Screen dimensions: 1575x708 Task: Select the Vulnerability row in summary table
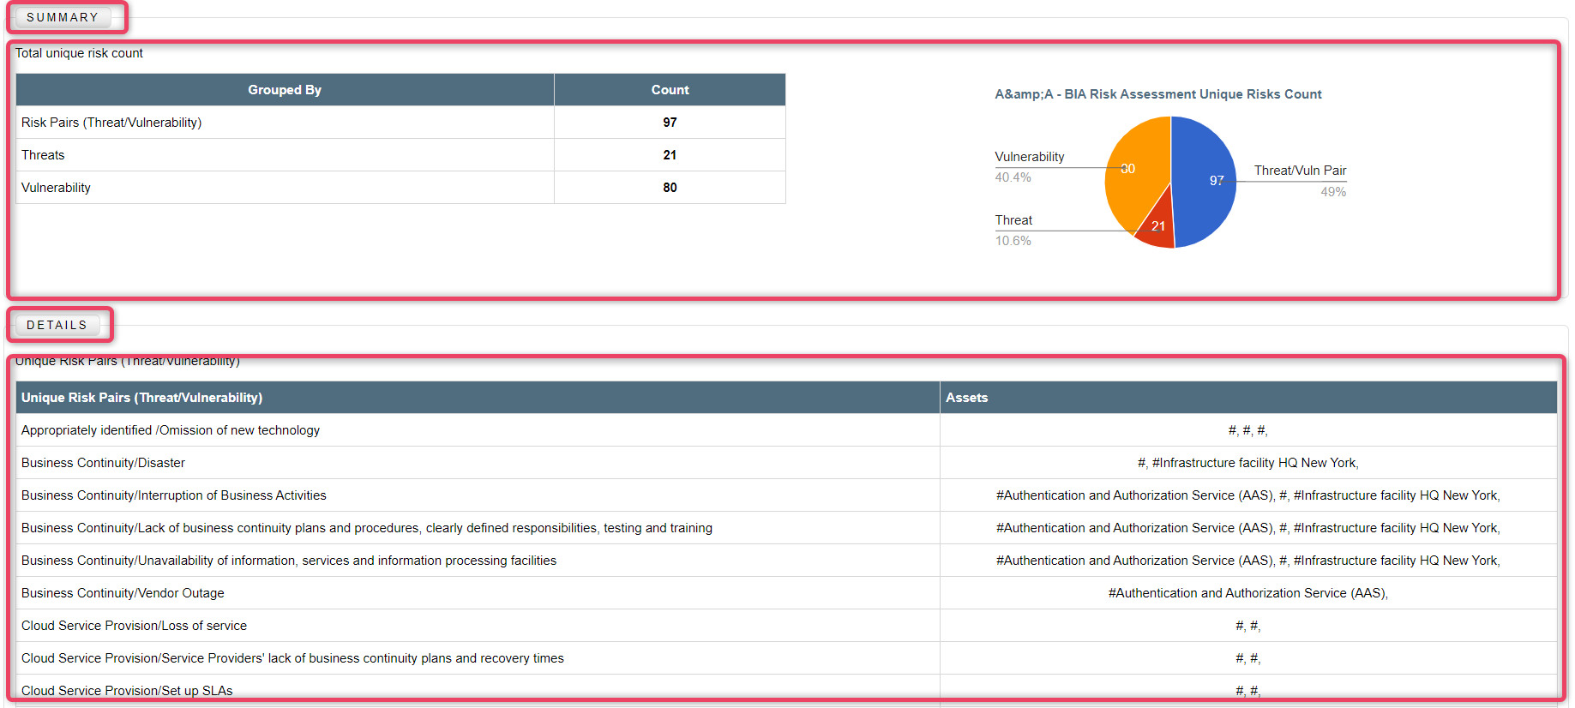pos(400,188)
